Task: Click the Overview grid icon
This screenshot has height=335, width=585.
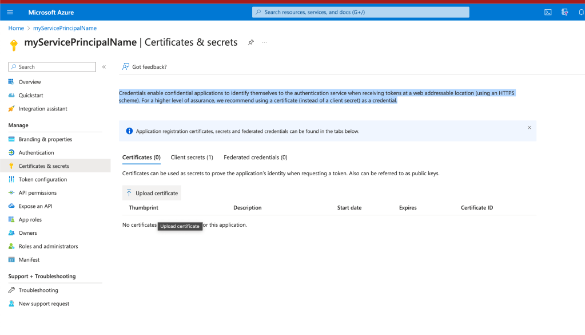Action: [x=11, y=81]
